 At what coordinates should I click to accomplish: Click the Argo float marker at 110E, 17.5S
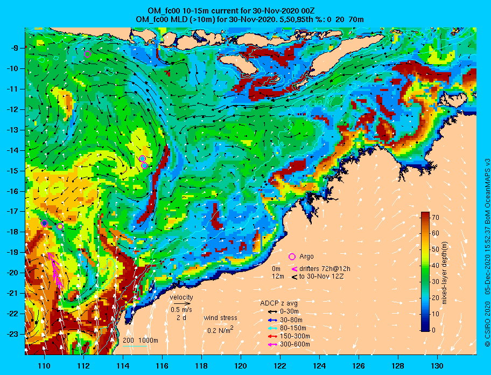coord(45,223)
